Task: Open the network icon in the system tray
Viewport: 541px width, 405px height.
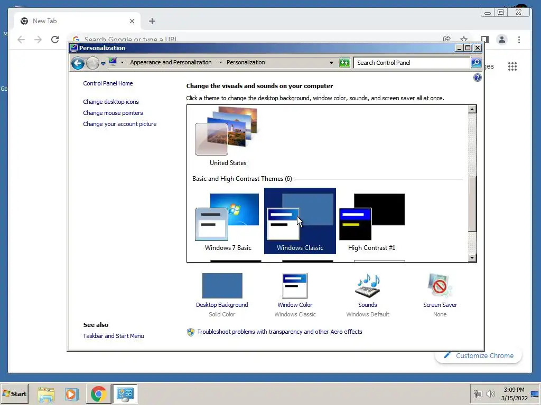Action: click(478, 394)
